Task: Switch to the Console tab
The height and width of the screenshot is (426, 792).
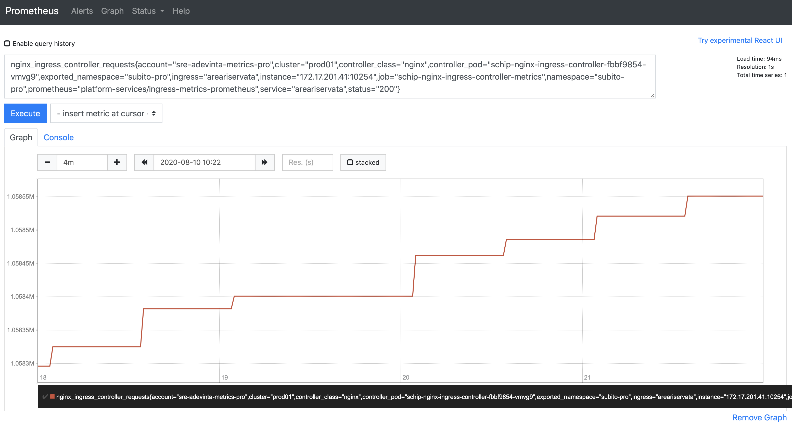Action: [58, 137]
